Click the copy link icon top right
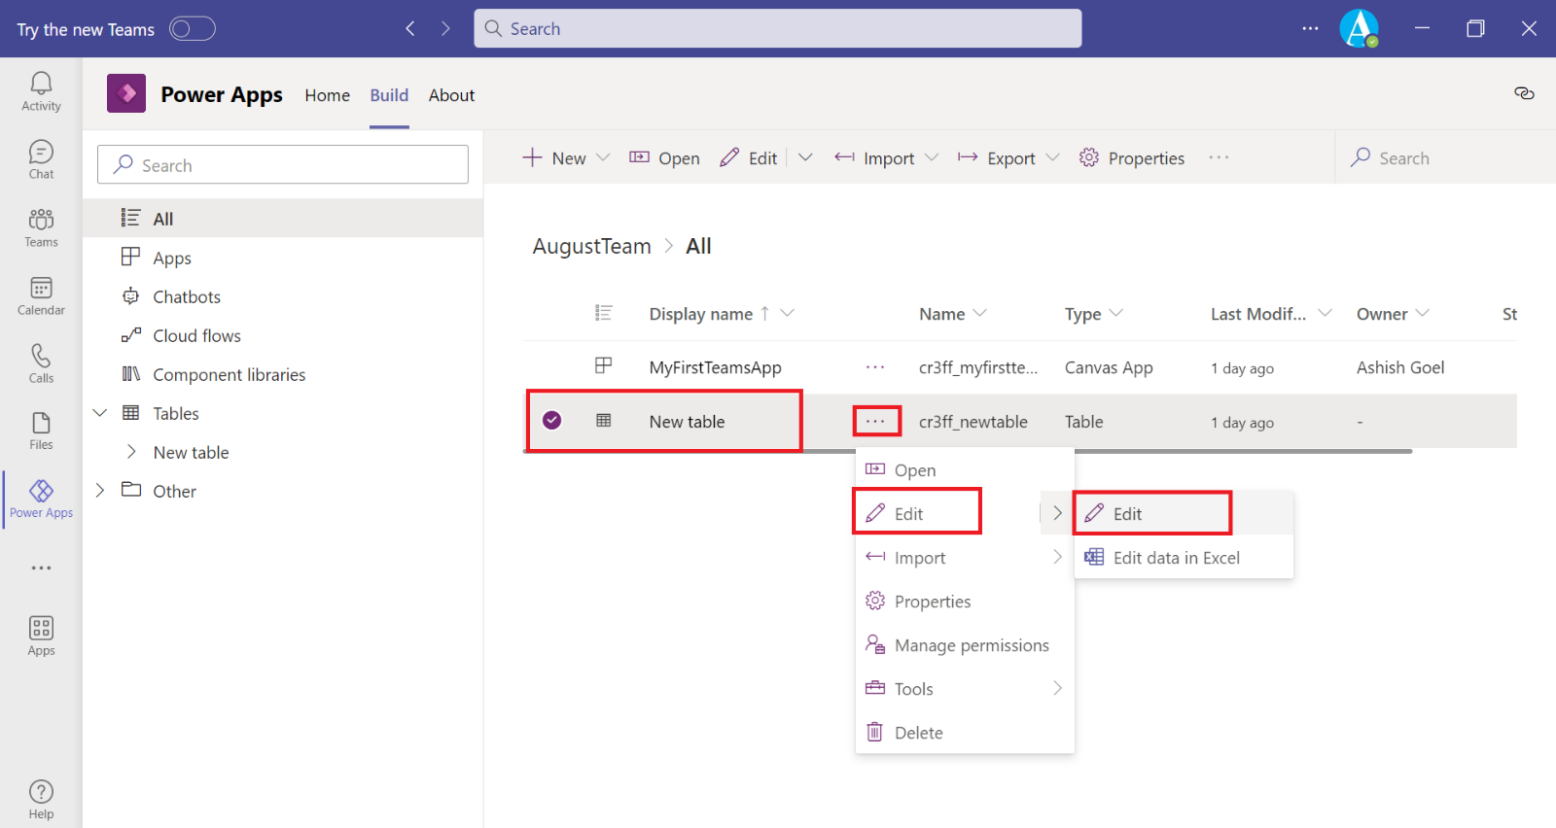 point(1524,93)
